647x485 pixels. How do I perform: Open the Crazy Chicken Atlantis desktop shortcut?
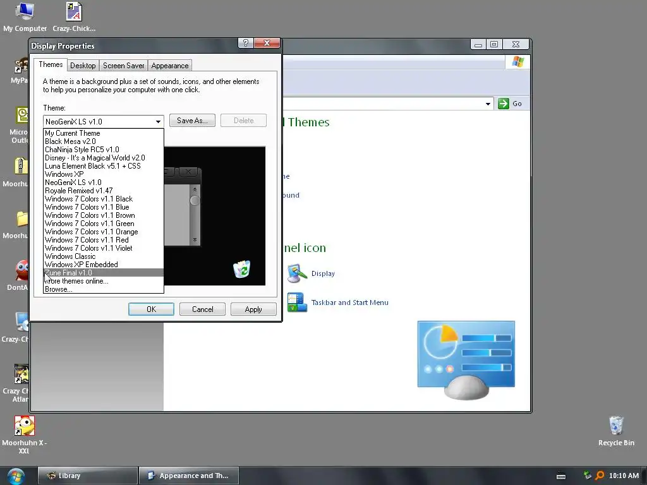(21, 374)
